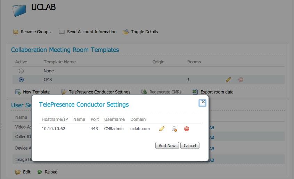Viewport: 294px width, 179px height.
Task: Click the Collaboration Meeting Room Templates heading
Action: pos(65,50)
